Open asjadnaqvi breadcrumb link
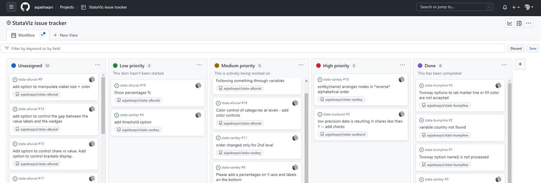Viewport: 541px width, 183px height. (44, 7)
